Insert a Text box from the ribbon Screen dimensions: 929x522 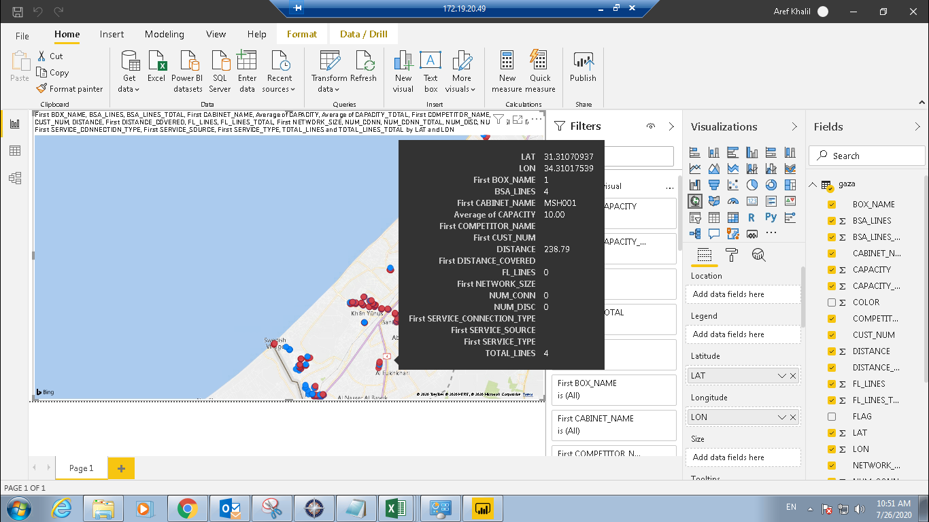point(430,71)
